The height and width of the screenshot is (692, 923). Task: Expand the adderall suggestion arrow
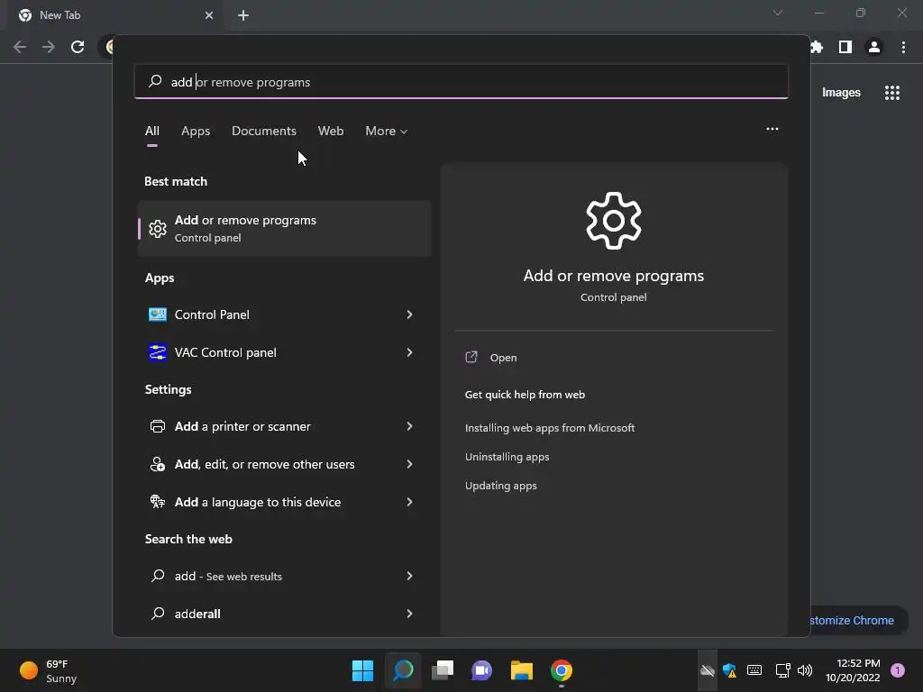[409, 614]
